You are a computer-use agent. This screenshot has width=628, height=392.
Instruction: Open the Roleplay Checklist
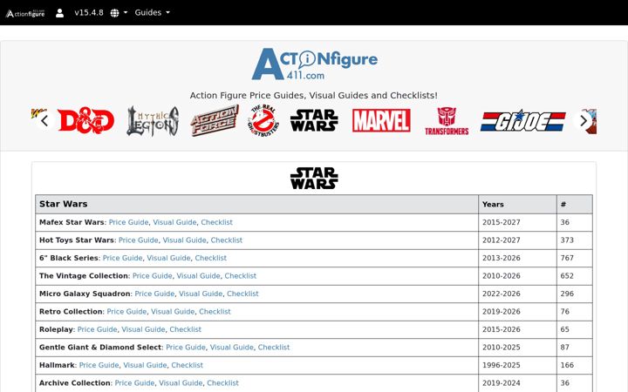186,329
